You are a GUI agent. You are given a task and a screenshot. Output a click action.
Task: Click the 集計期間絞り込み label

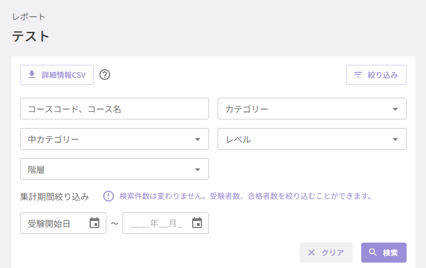(x=55, y=197)
